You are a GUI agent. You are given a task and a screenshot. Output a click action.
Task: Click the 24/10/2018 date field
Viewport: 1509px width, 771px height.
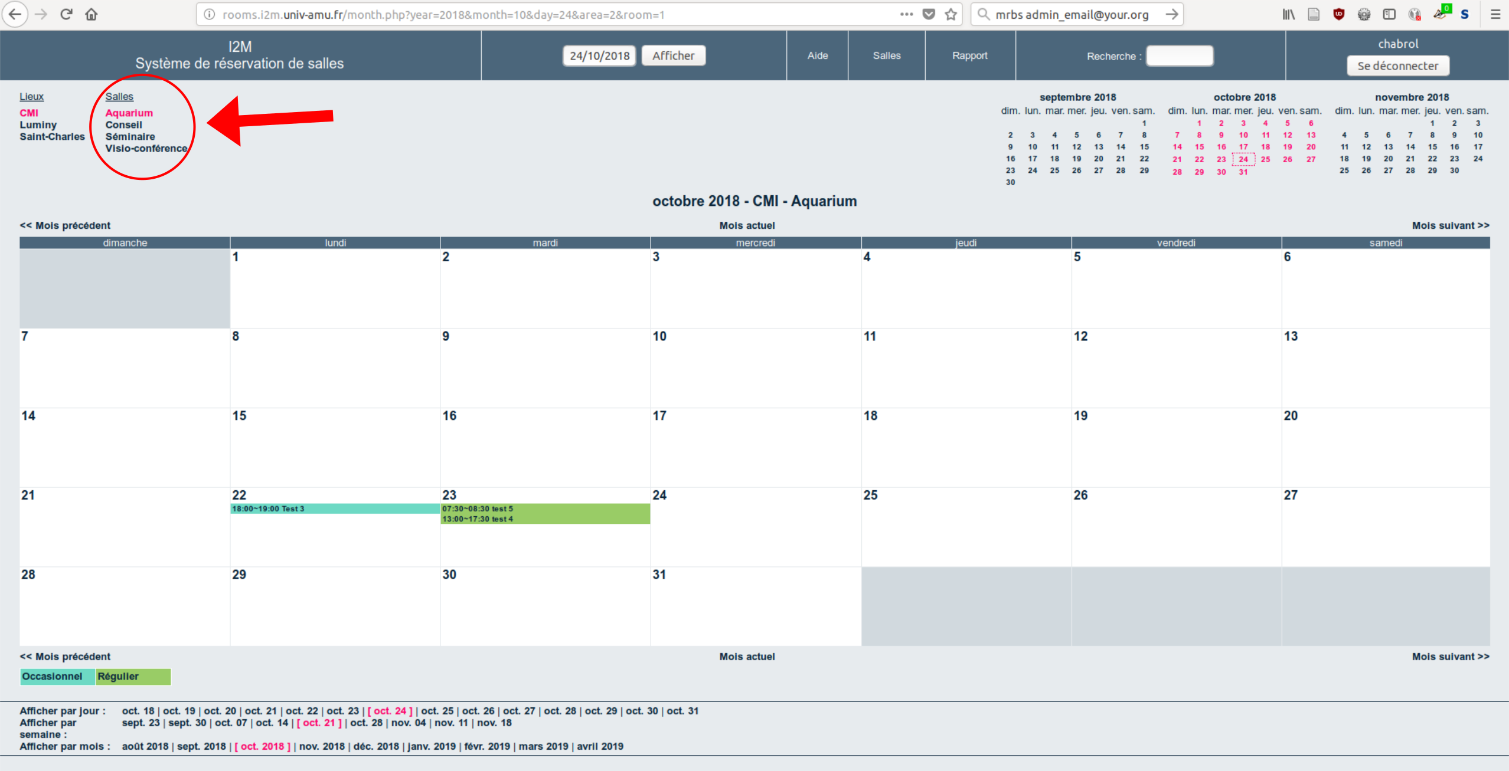pos(599,55)
